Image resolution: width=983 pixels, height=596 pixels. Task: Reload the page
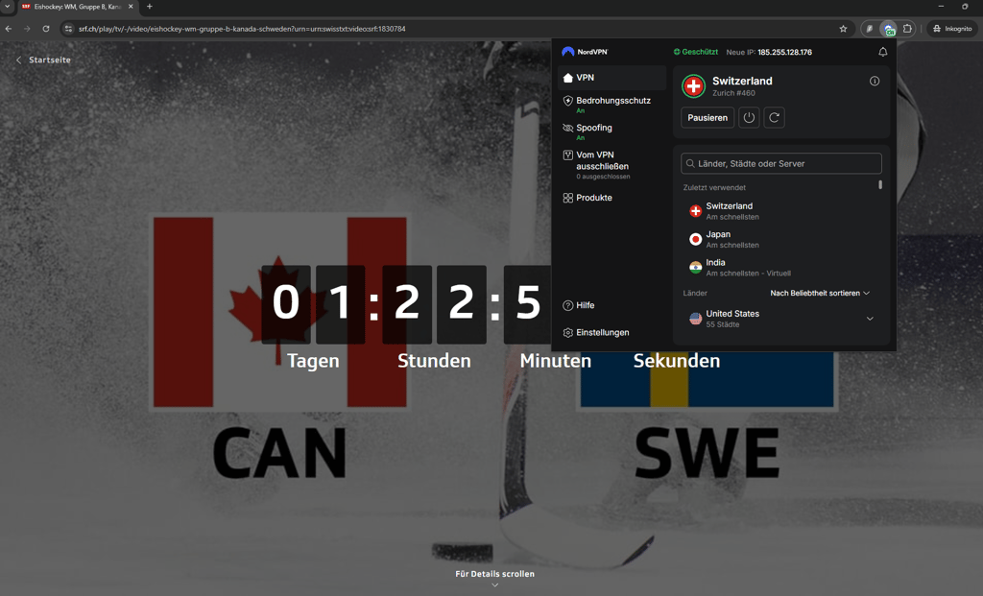[46, 29]
